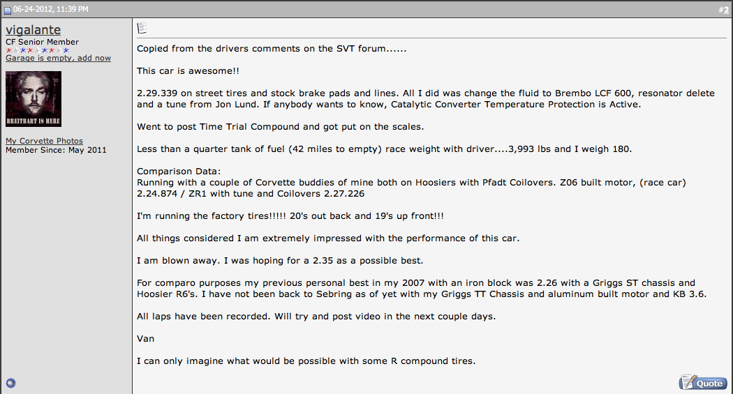Image resolution: width=733 pixels, height=394 pixels.
Task: Click the 'Member Since: May 2011' text
Action: click(56, 149)
